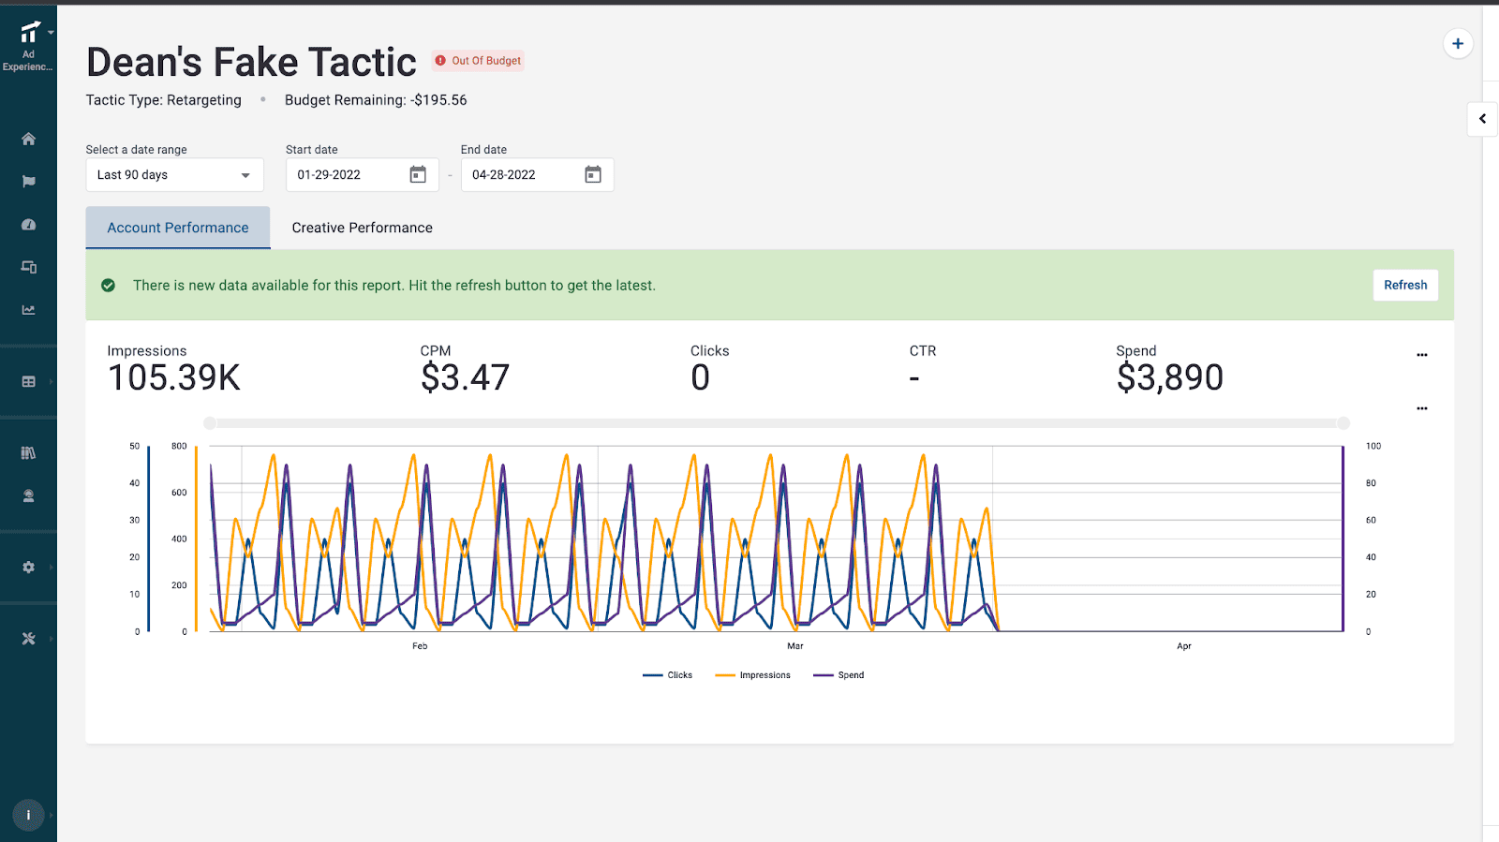Expand the Ad Experience app switcher
The height and width of the screenshot is (842, 1499).
[29, 44]
